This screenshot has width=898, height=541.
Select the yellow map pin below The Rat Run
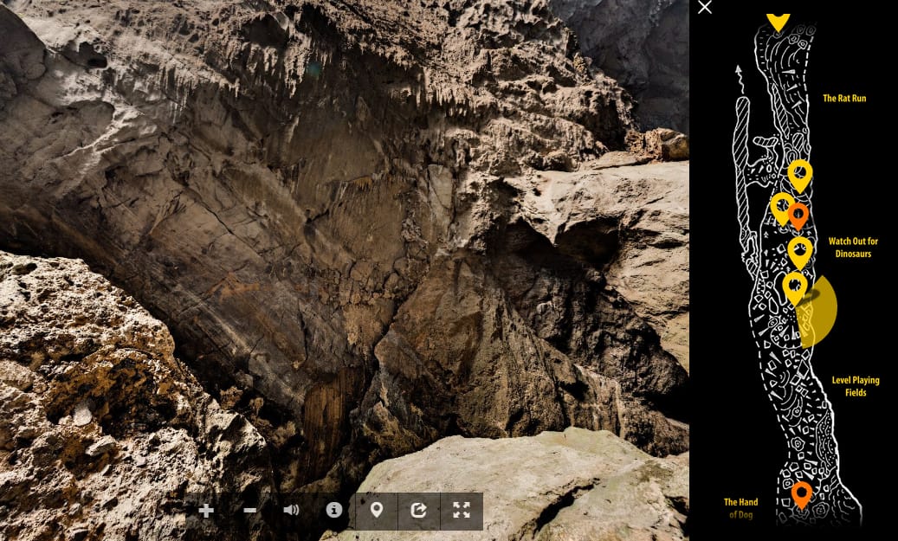tap(800, 175)
